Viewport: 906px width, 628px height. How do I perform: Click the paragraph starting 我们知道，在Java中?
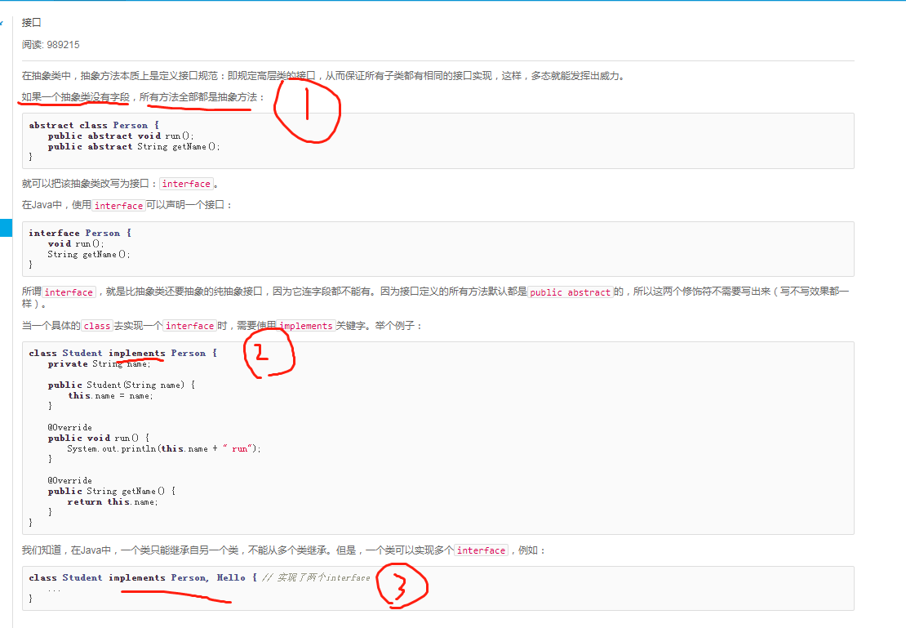coord(283,550)
